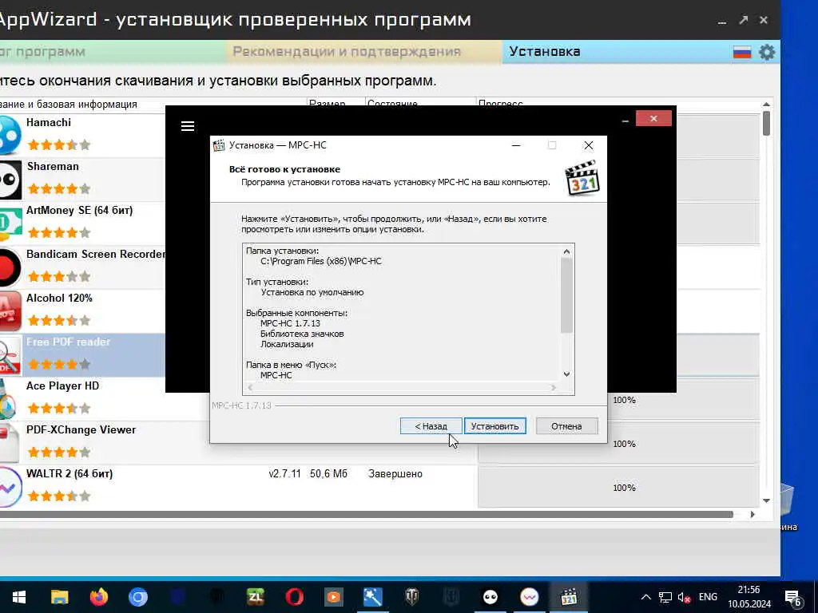Viewport: 818px width, 613px height.
Task: Switch to MPC-HC setup taskbar icon
Action: (568, 597)
